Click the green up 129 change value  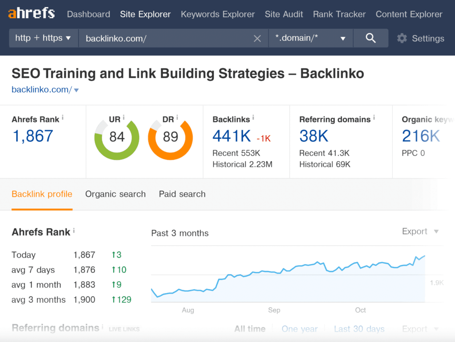click(121, 300)
